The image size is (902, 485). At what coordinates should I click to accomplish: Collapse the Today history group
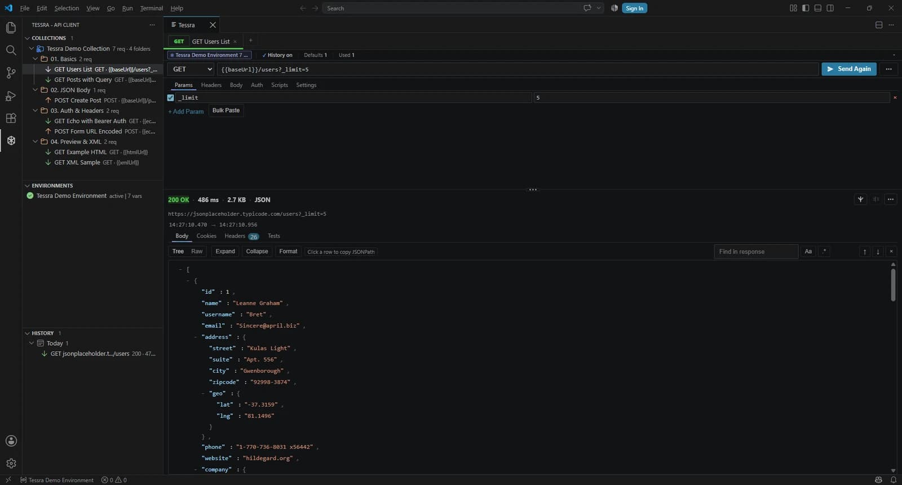click(32, 343)
